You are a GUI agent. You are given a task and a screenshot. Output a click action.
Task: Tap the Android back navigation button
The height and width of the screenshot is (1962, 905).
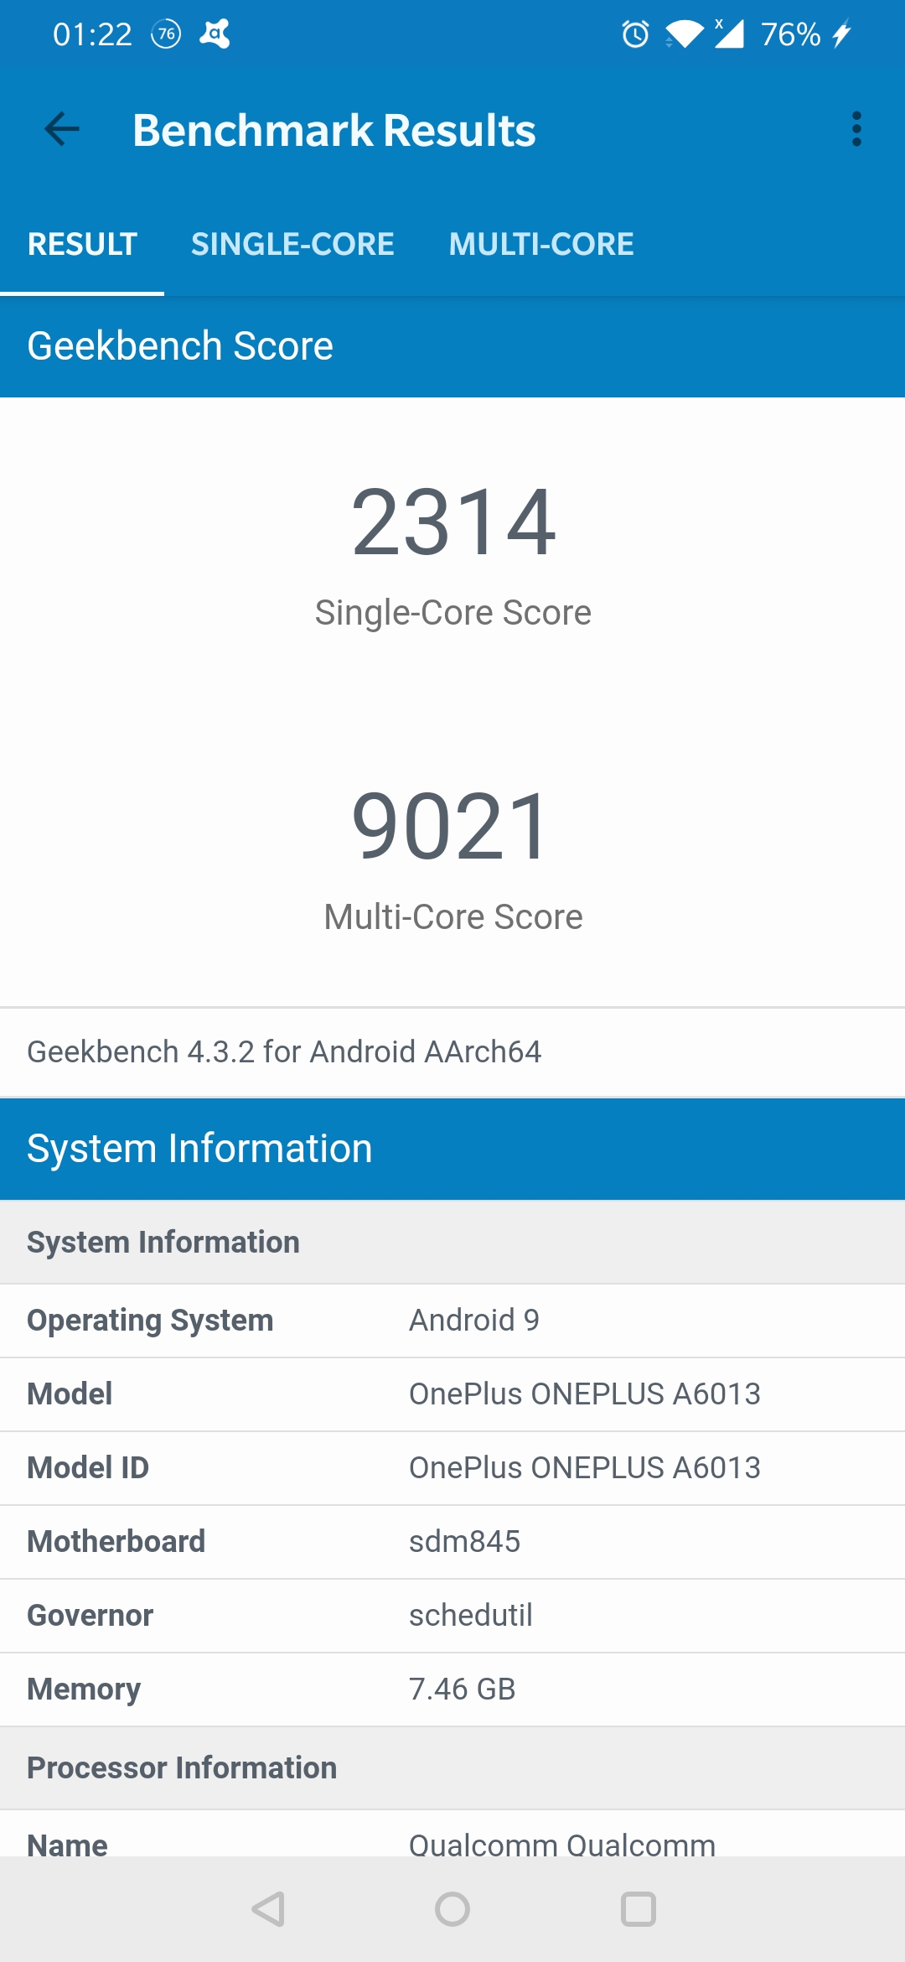[268, 1909]
